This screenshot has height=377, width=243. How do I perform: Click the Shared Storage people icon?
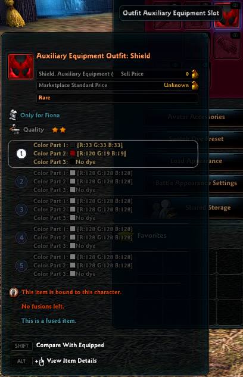(163, 208)
